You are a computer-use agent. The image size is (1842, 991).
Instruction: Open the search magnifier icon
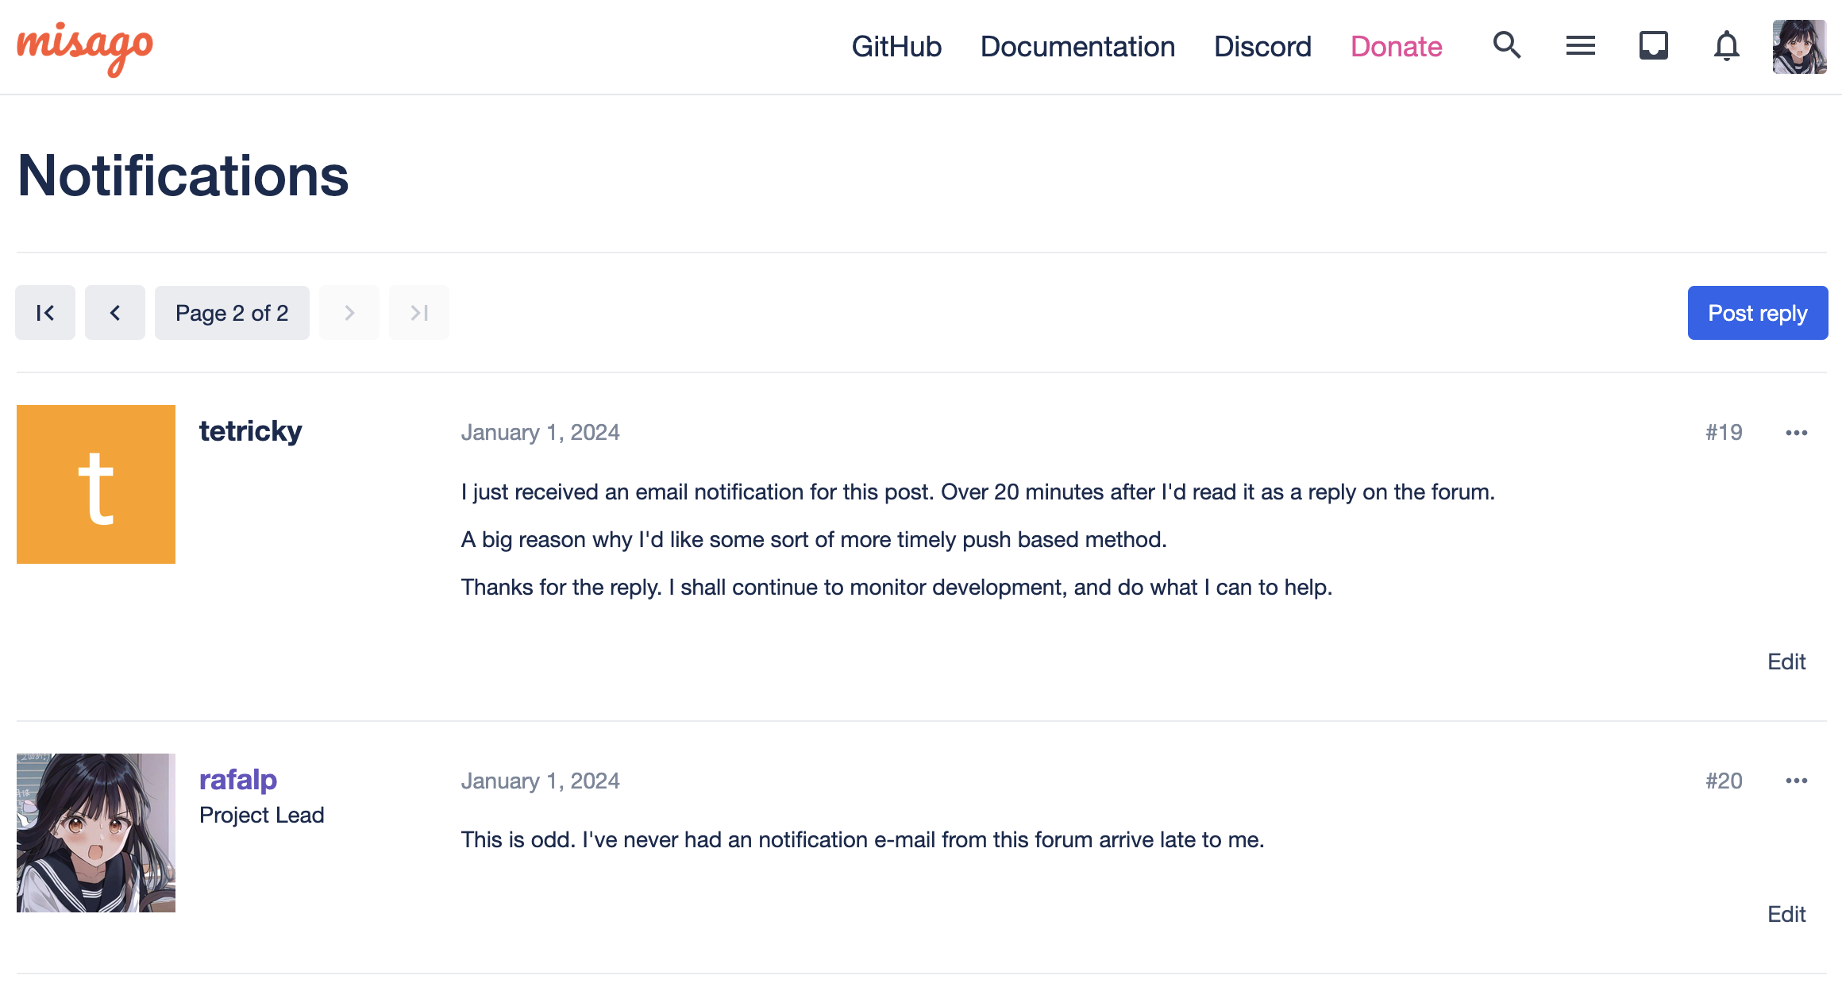1506,46
